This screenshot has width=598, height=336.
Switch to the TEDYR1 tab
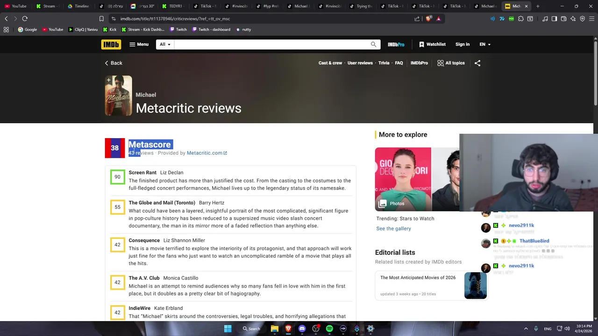pos(173,6)
